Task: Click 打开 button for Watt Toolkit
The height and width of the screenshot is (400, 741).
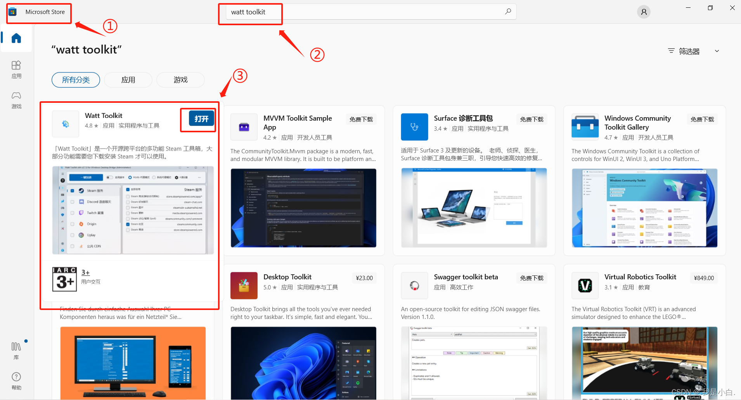Action: pyautogui.click(x=201, y=119)
